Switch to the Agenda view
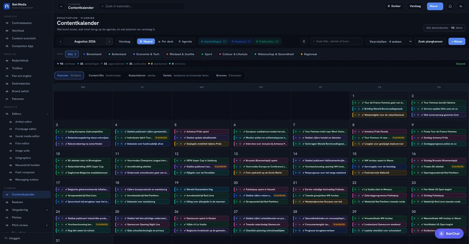469x244 pixels. coord(185,41)
